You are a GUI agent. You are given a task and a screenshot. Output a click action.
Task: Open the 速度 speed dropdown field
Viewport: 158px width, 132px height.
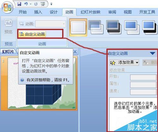point(143,92)
